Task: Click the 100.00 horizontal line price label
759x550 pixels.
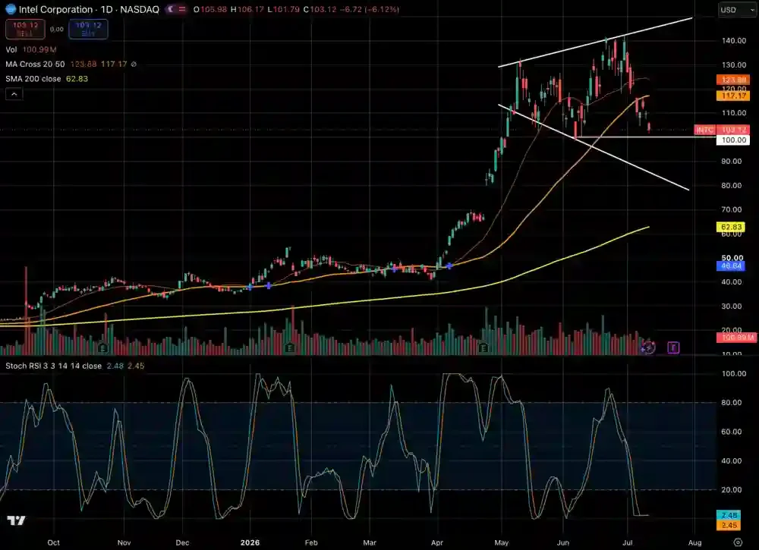Action: point(733,140)
